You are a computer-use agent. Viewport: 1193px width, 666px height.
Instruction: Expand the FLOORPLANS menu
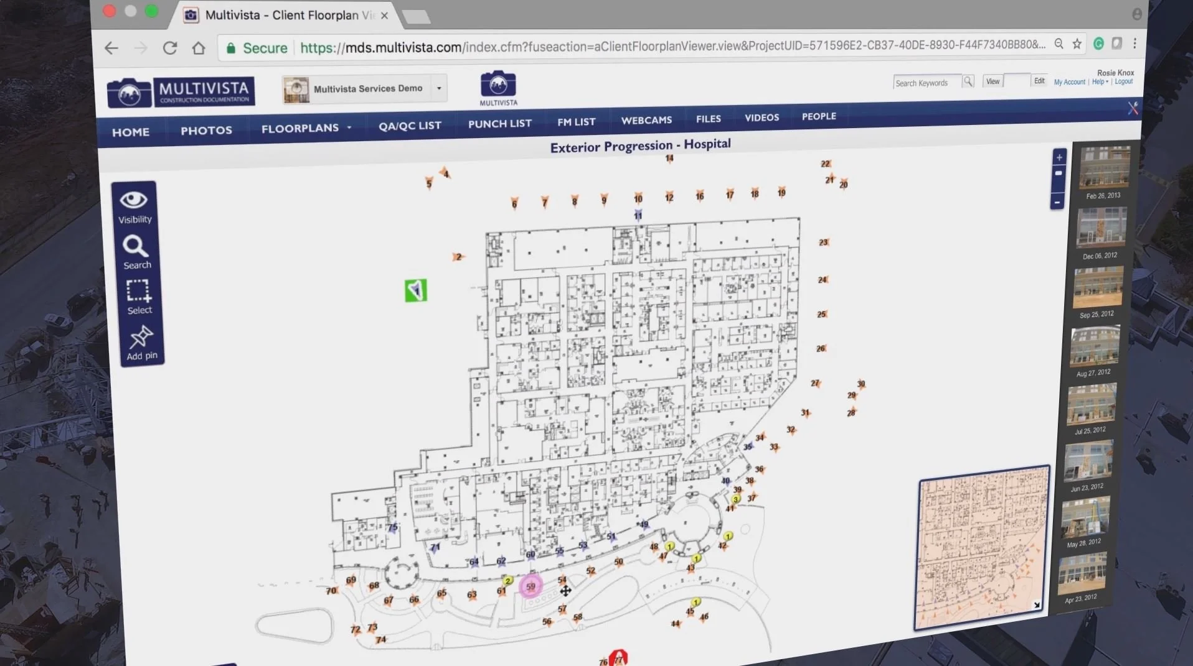tap(306, 128)
